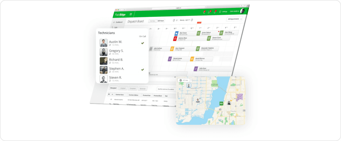
Task: Select technician Austin M. photo
Action: click(104, 43)
